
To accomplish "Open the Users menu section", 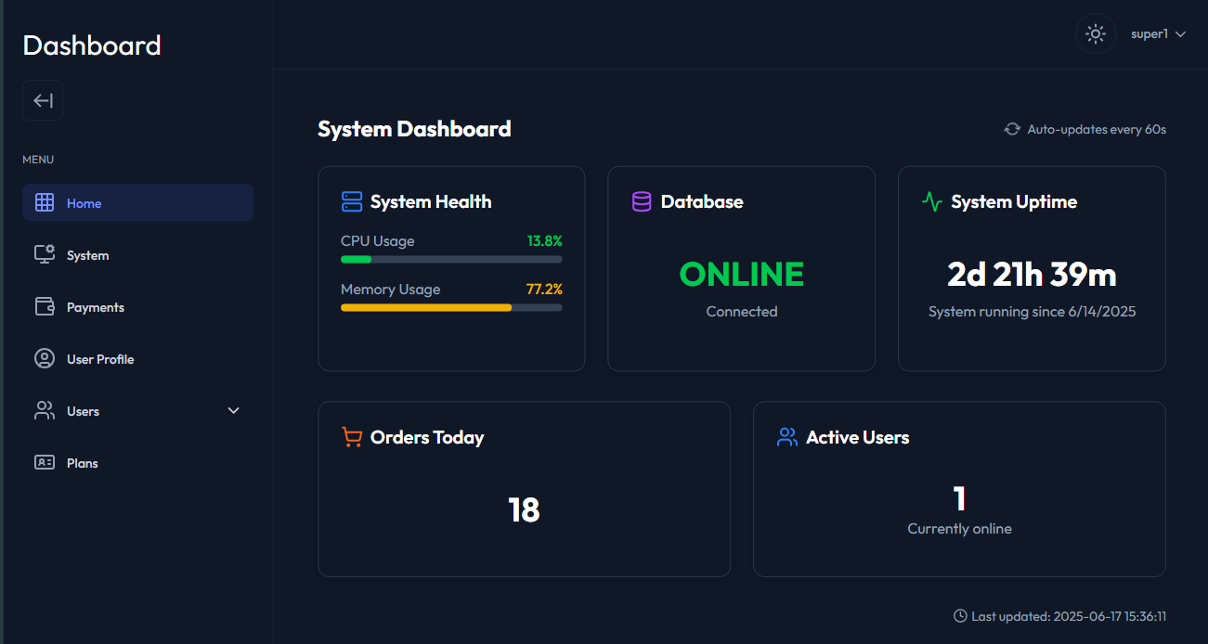I will tap(84, 411).
